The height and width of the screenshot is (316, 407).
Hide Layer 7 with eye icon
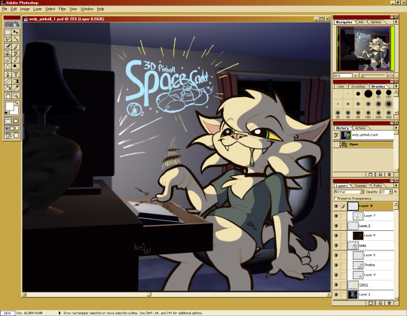point(336,216)
